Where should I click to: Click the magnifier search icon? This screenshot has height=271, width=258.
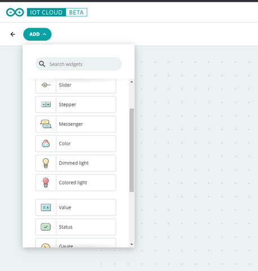[42, 64]
